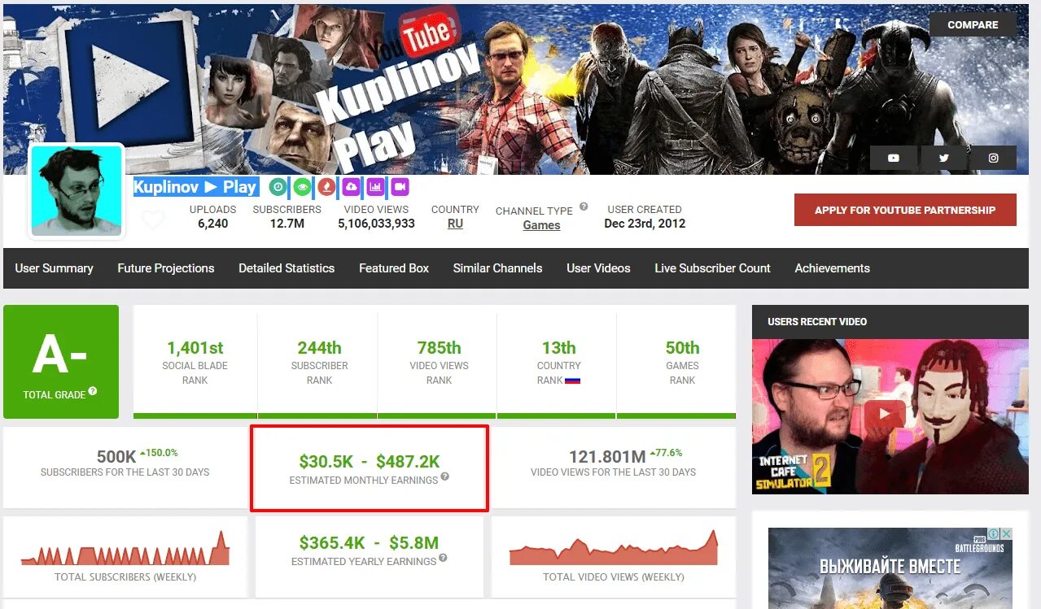The image size is (1041, 609).
Task: Open the Similar Channels tab
Action: pos(497,268)
